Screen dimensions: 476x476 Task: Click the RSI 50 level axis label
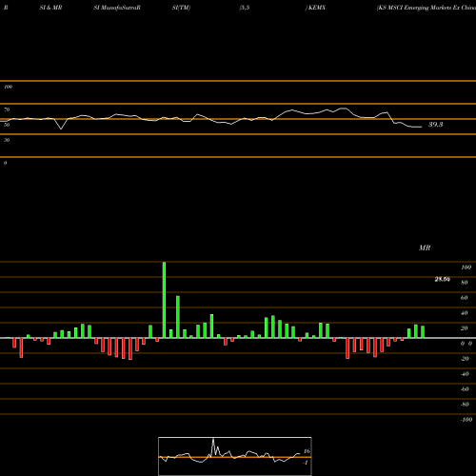pyautogui.click(x=7, y=125)
